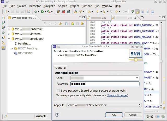This screenshot has width=167, height=121.
Task: Open the Refactor menu
Action: pyautogui.click(x=35, y=6)
